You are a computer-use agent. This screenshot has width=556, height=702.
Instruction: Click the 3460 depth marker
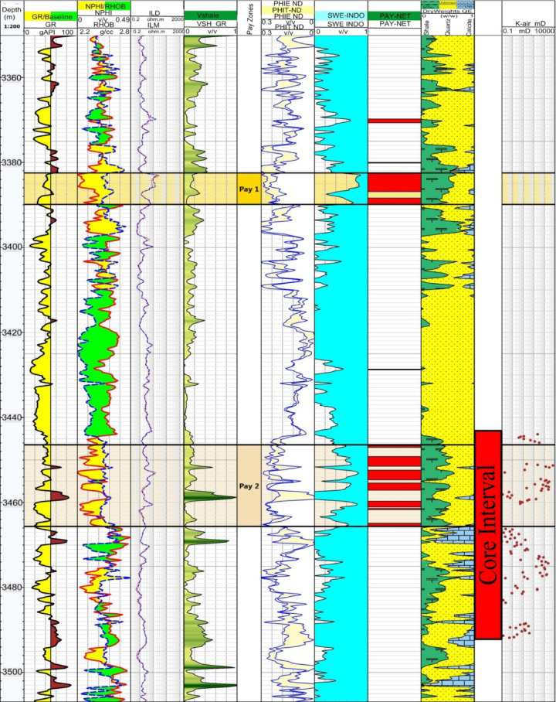[12, 503]
